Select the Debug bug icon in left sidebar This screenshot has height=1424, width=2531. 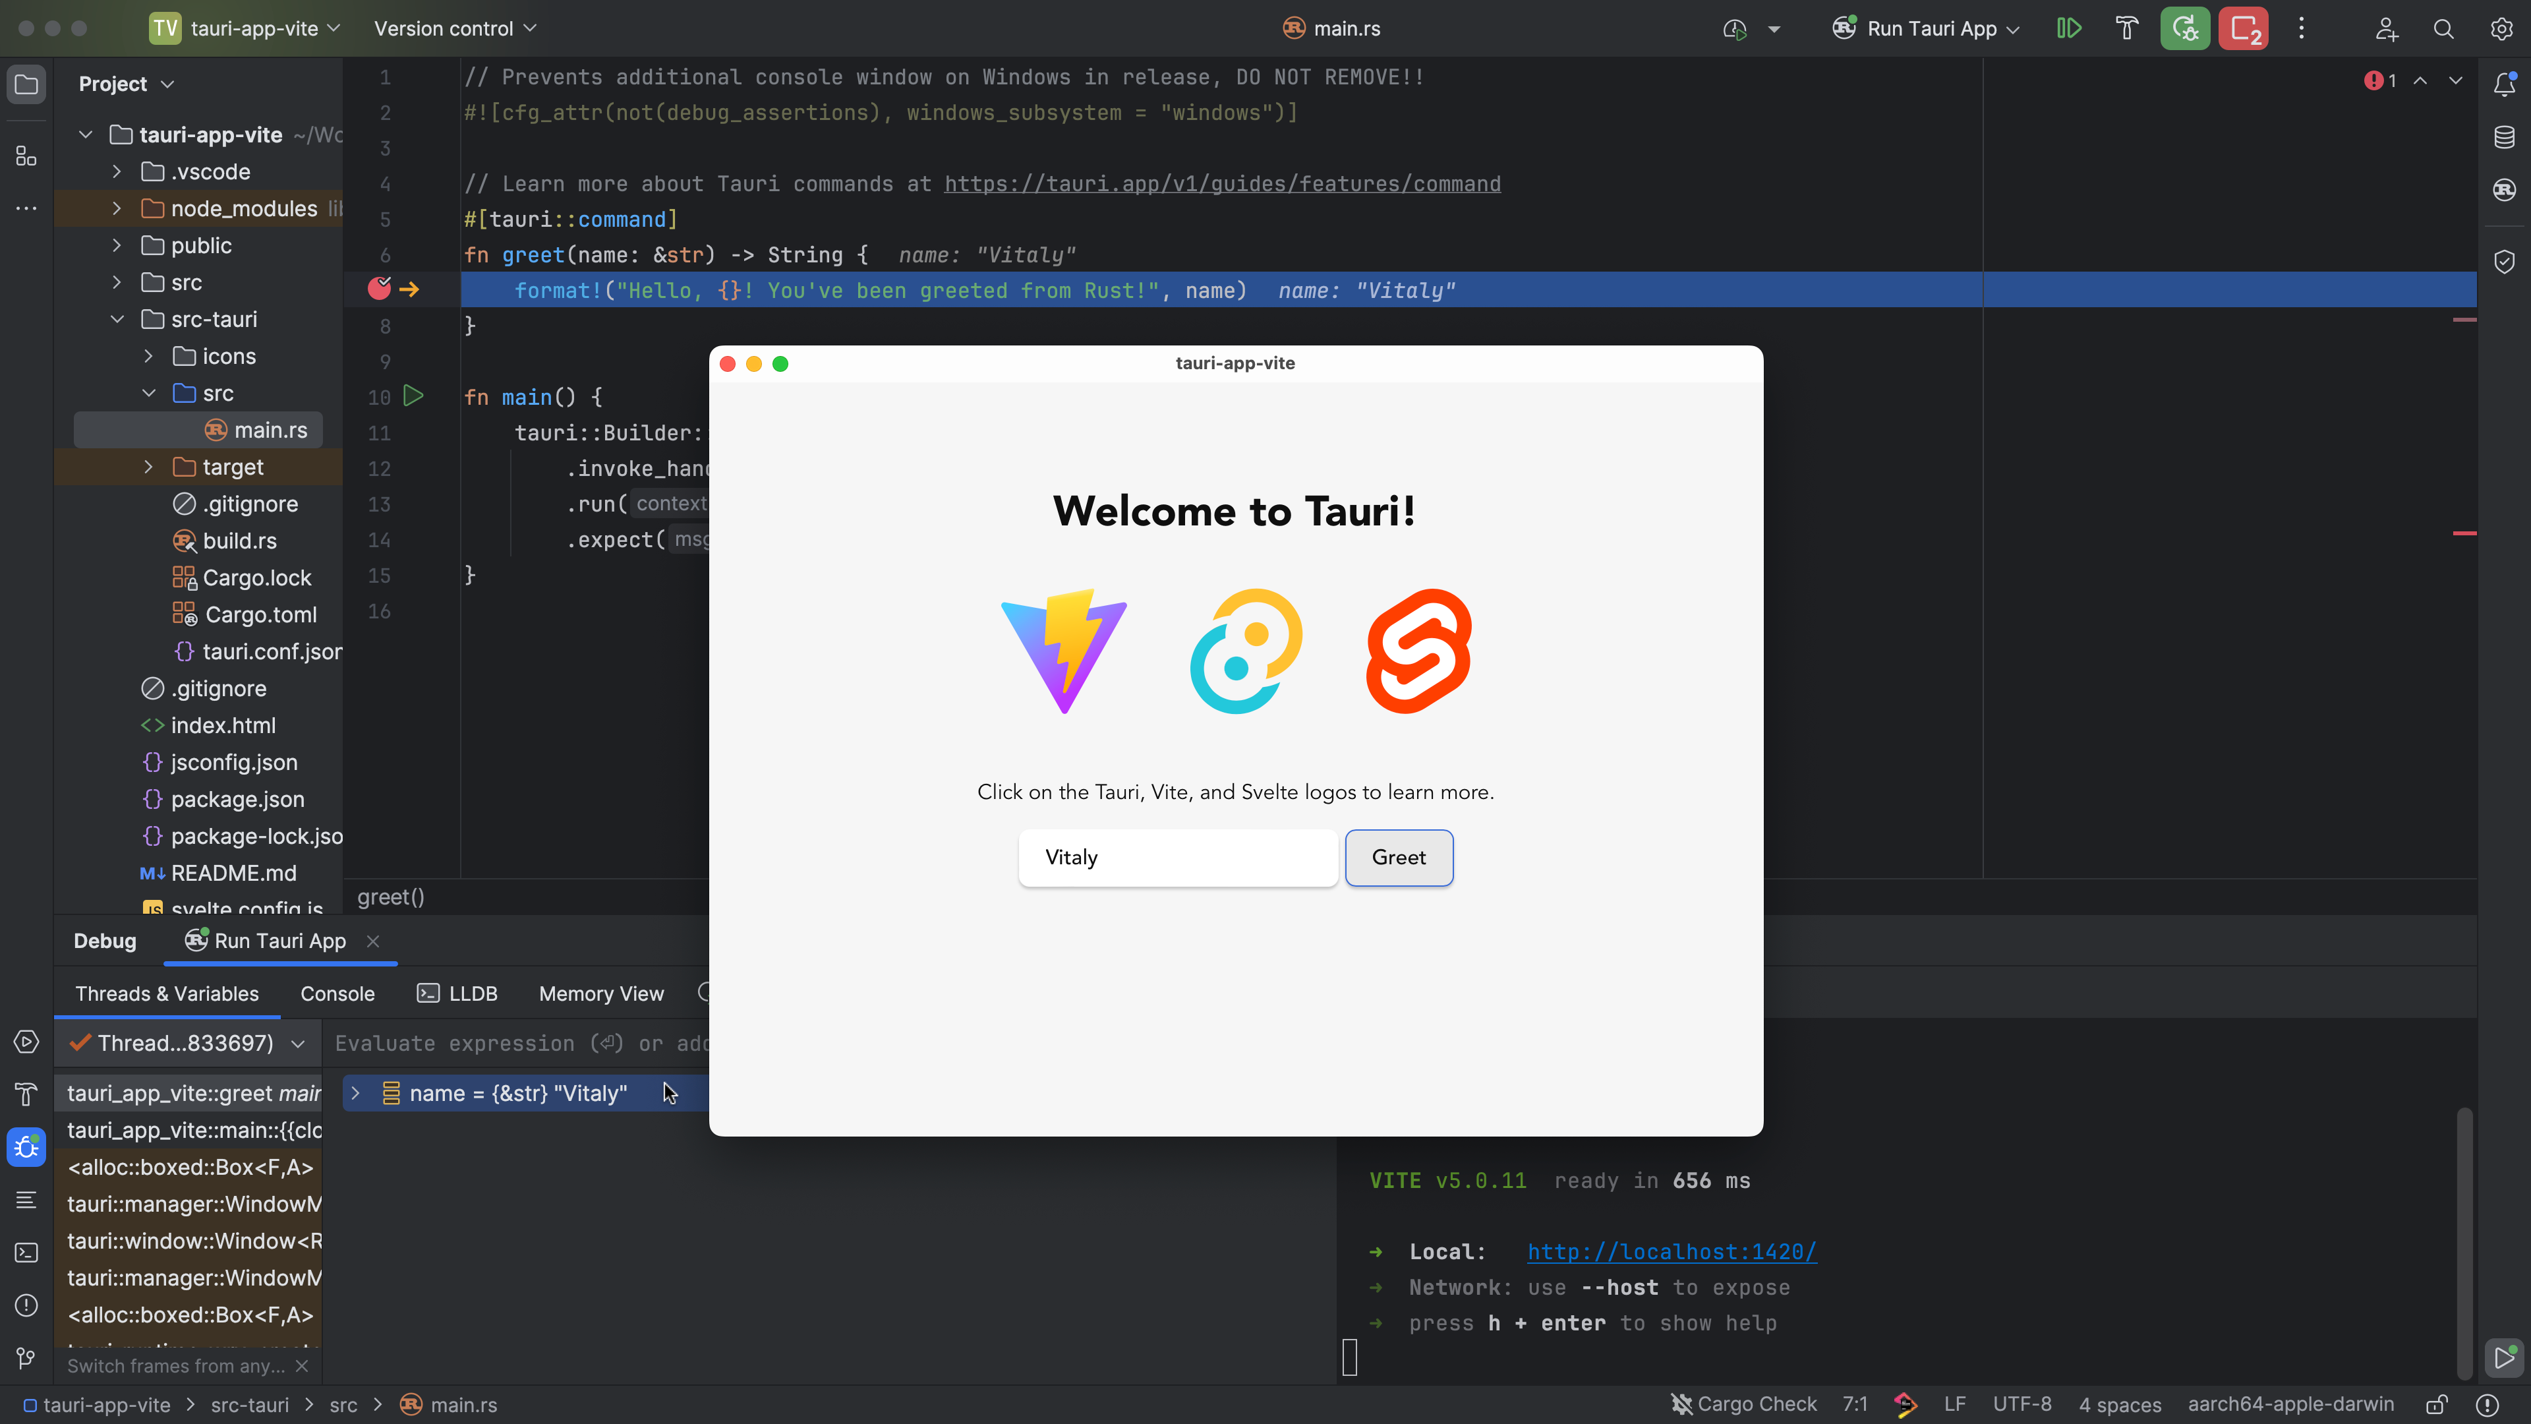tap(26, 1147)
